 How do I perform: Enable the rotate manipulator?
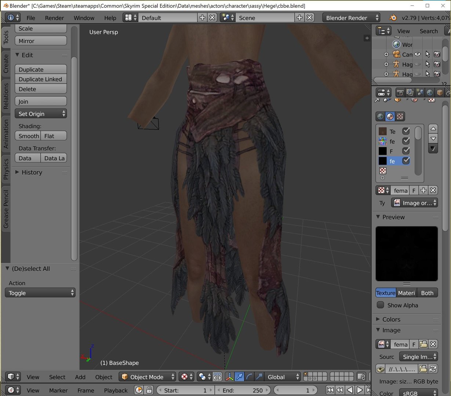coord(249,377)
